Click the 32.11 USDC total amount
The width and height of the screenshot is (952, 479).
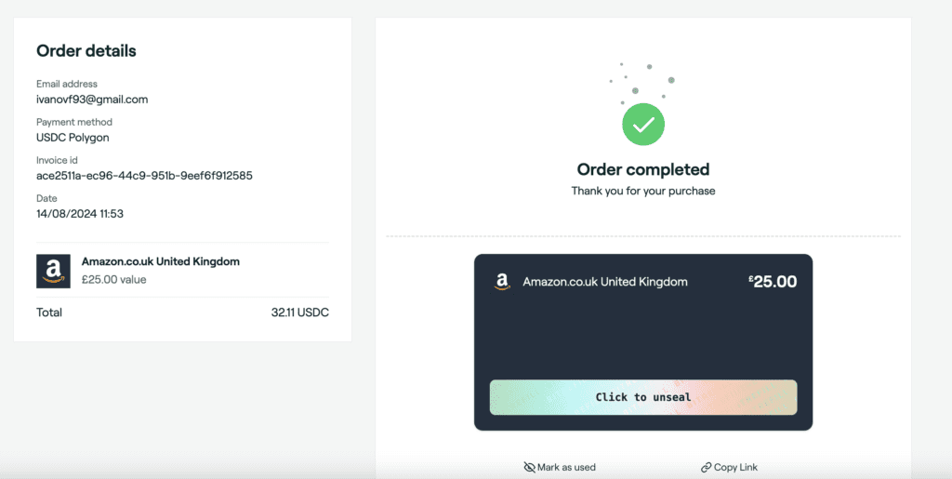(x=300, y=313)
